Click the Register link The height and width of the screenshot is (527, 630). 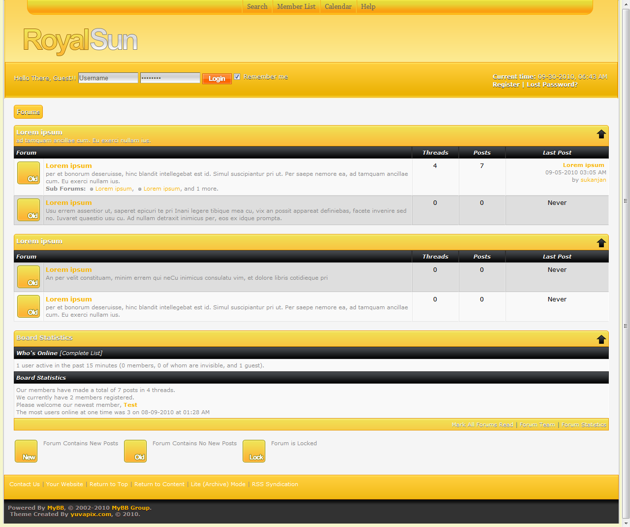506,85
